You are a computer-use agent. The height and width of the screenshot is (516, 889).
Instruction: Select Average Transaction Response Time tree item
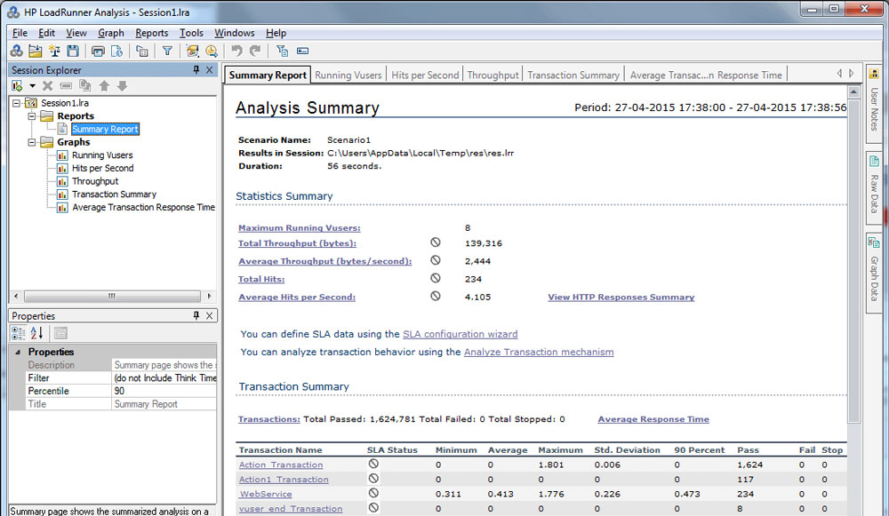pos(143,207)
